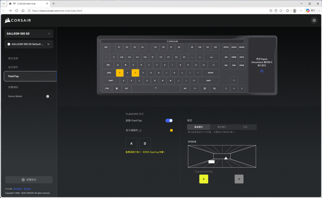Click the Elgato Stream Deck logo icon
The height and width of the screenshot is (198, 322).
(262, 71)
